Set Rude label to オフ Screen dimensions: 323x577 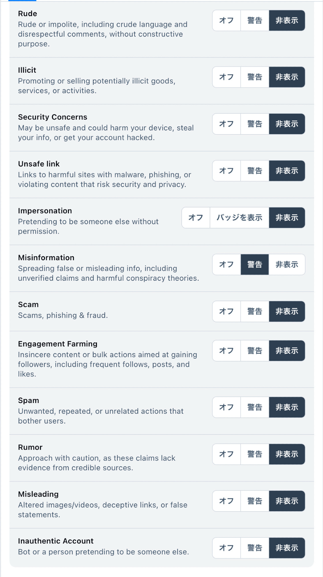click(226, 20)
